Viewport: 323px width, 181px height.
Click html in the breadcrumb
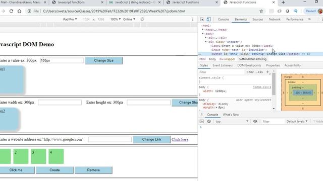pyautogui.click(x=202, y=59)
